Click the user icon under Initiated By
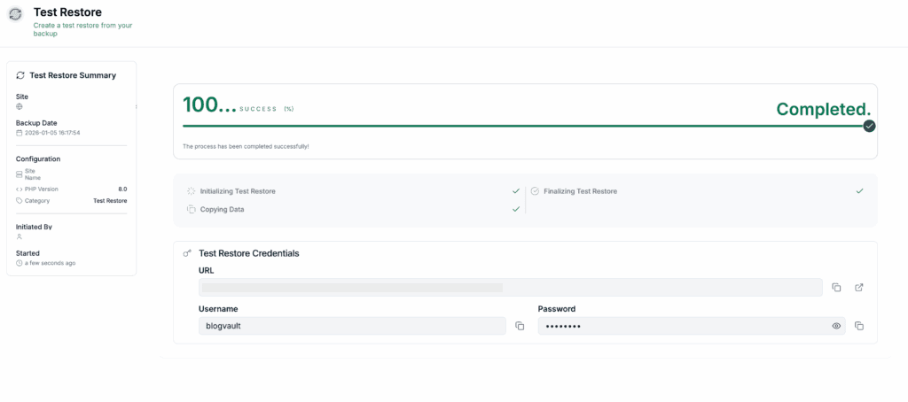 click(x=20, y=236)
